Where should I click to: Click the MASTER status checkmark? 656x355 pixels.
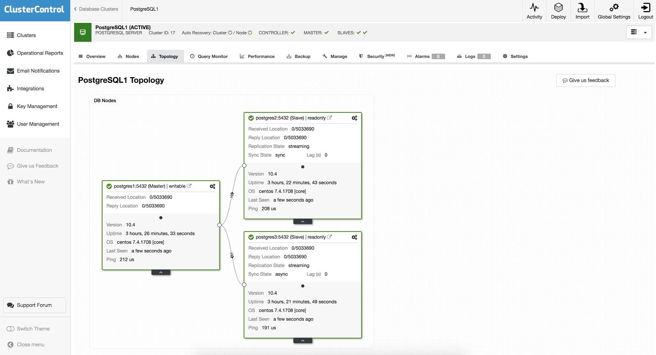point(326,33)
